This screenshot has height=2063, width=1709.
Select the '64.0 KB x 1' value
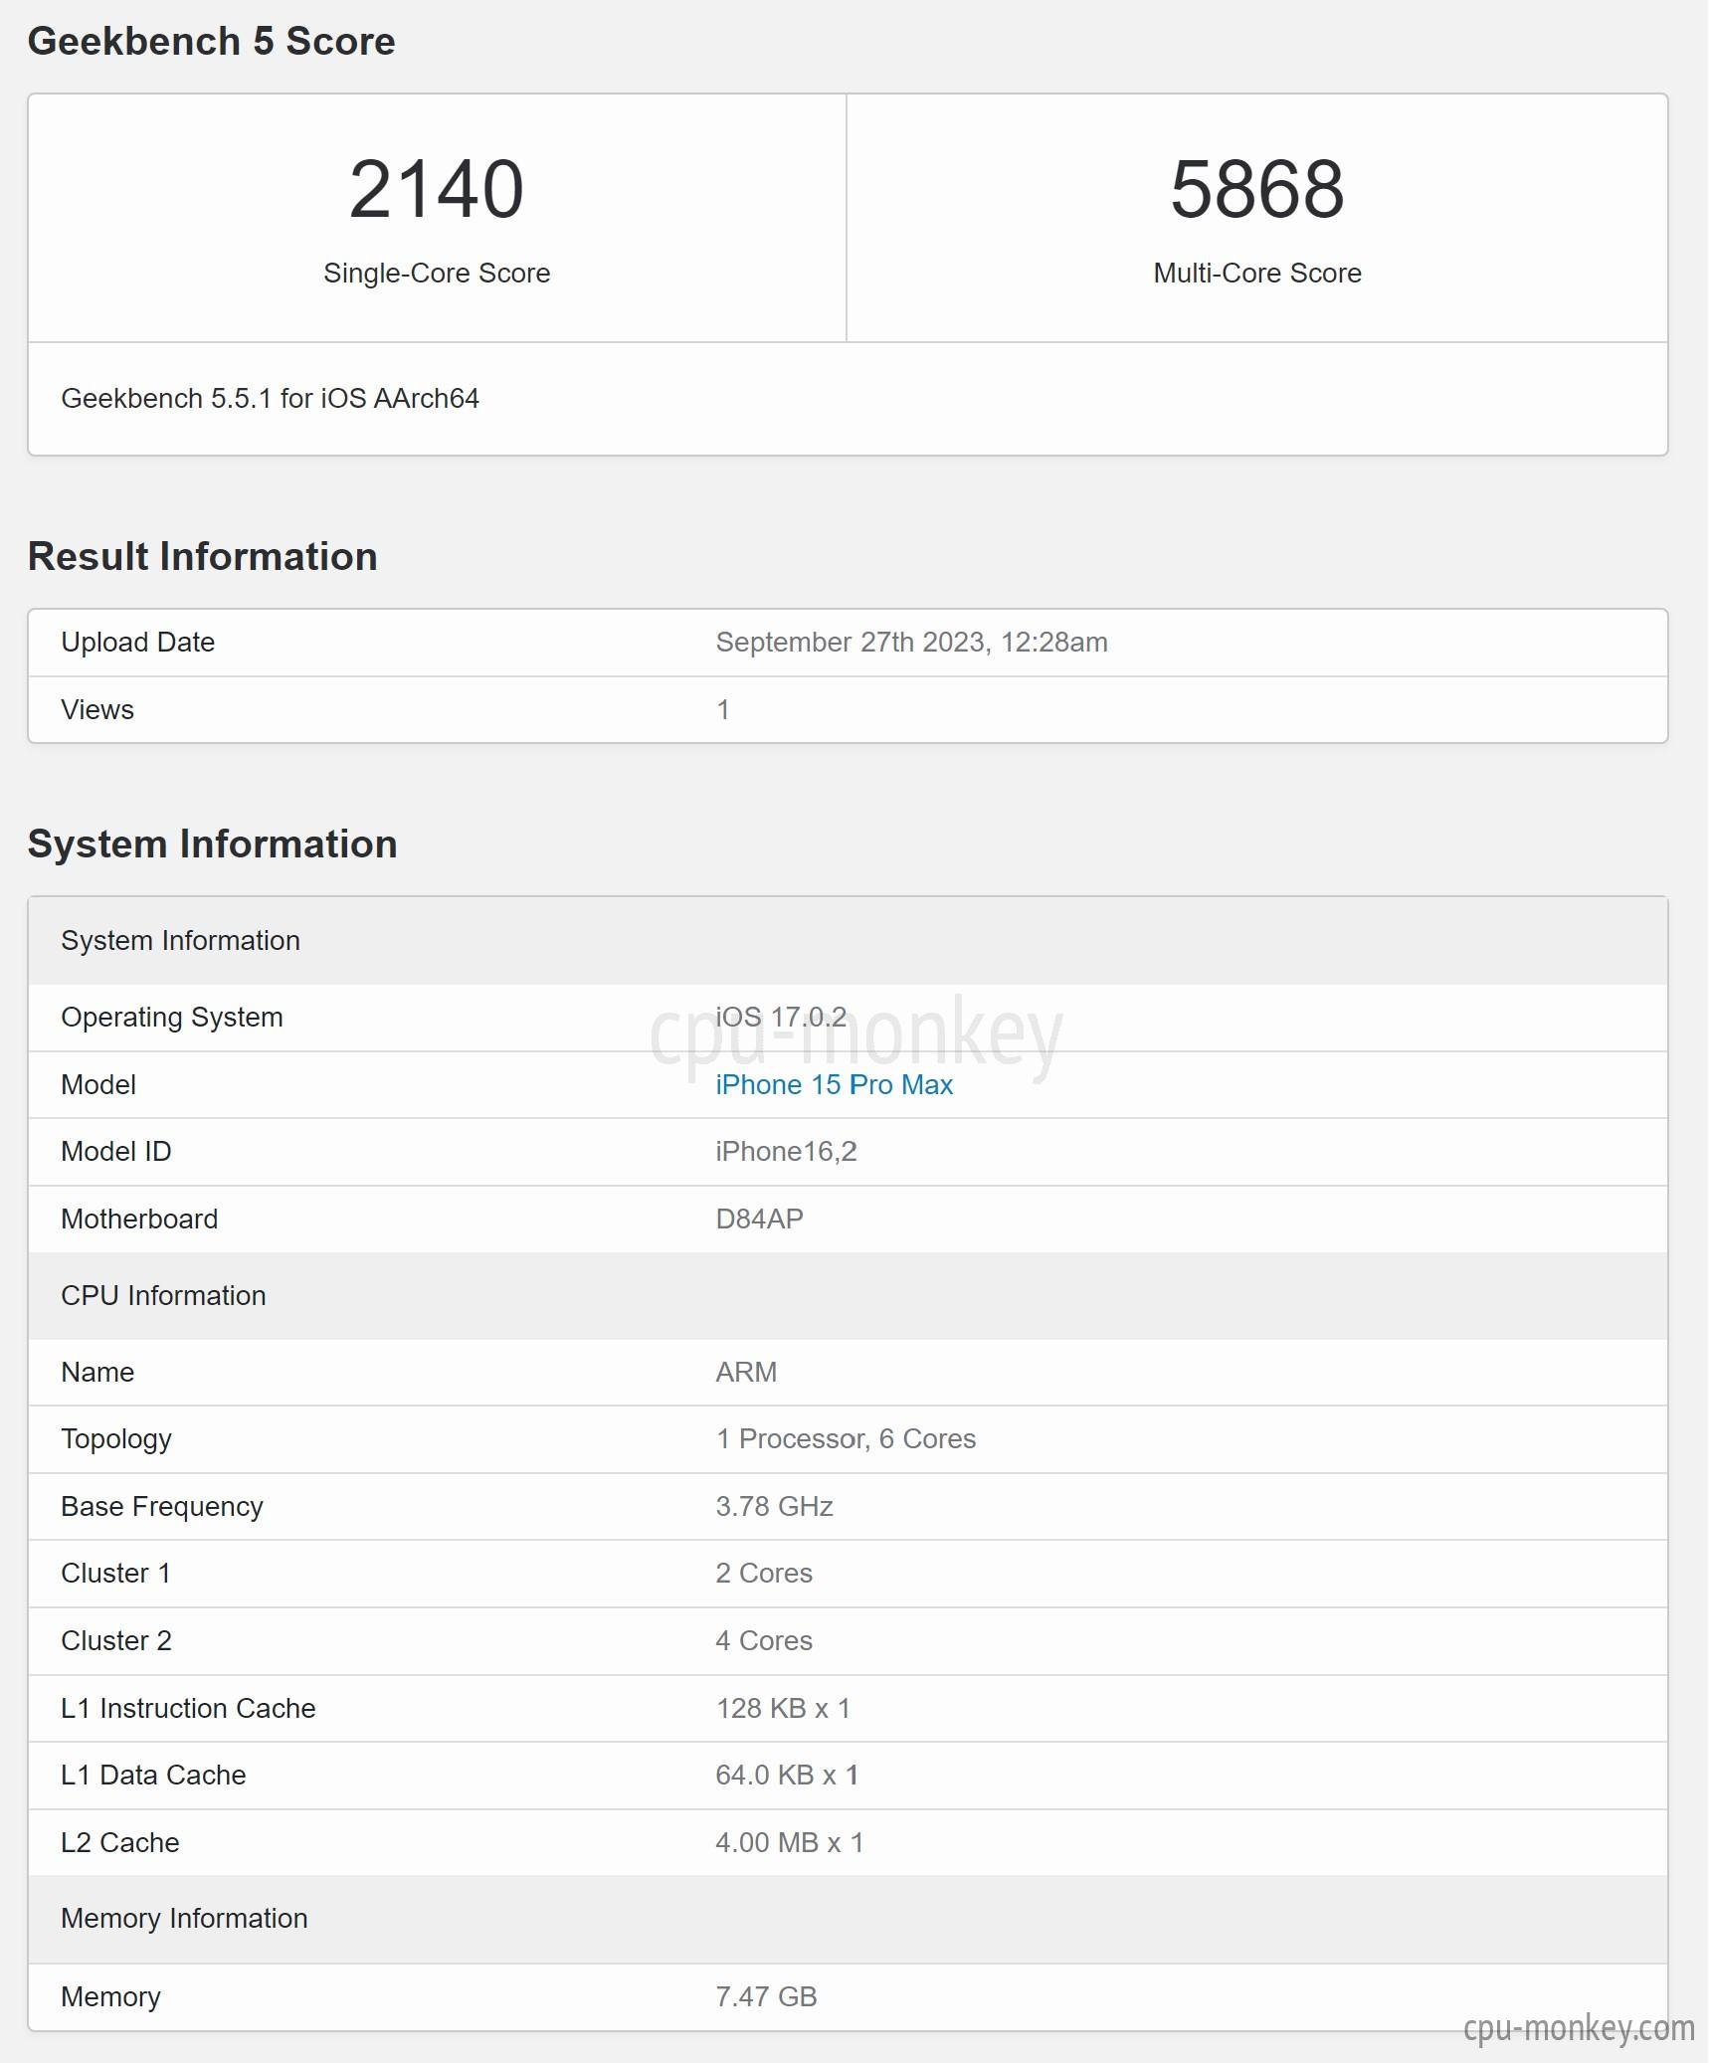[x=787, y=1775]
